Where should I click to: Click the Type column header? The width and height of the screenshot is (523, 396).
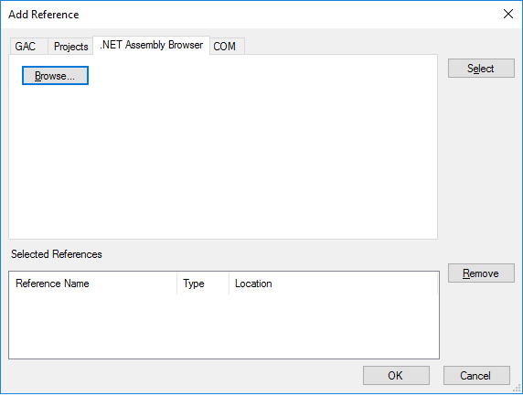pyautogui.click(x=203, y=284)
